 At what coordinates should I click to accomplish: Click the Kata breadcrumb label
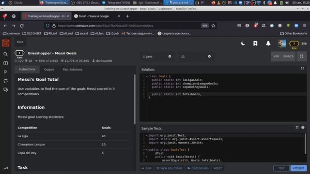(x=20, y=42)
